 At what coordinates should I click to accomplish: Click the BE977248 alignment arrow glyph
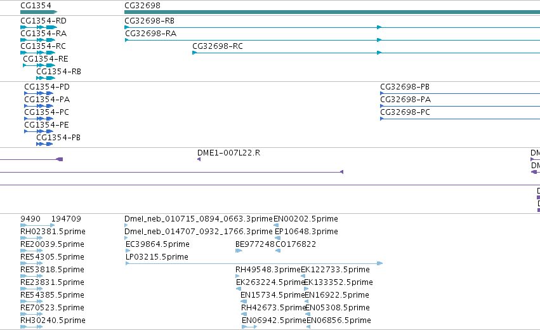[239, 251]
